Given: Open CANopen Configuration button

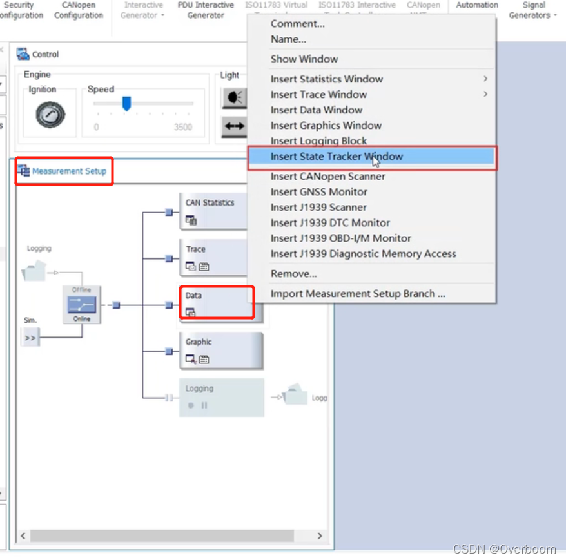Looking at the screenshot, I should pyautogui.click(x=79, y=10).
